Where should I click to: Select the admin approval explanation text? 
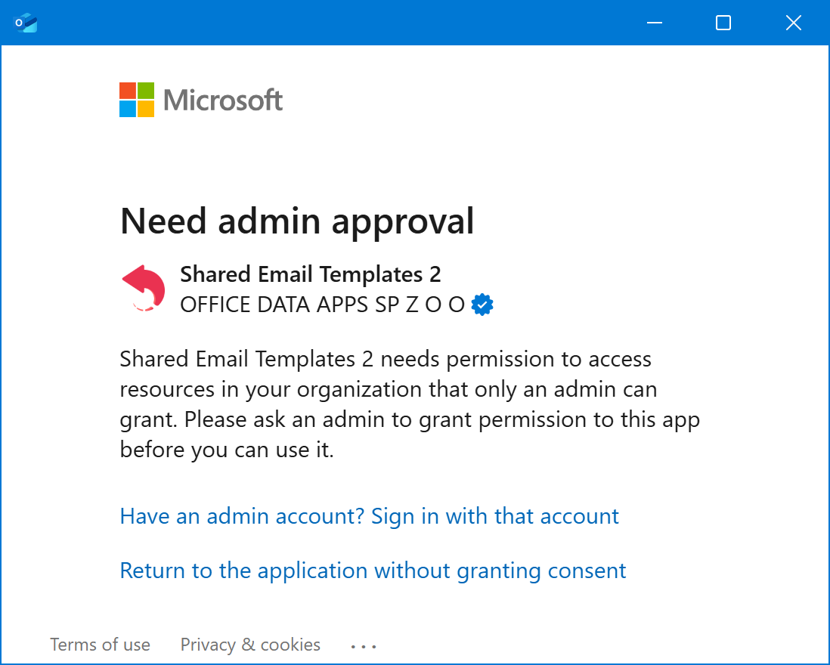[x=409, y=404]
